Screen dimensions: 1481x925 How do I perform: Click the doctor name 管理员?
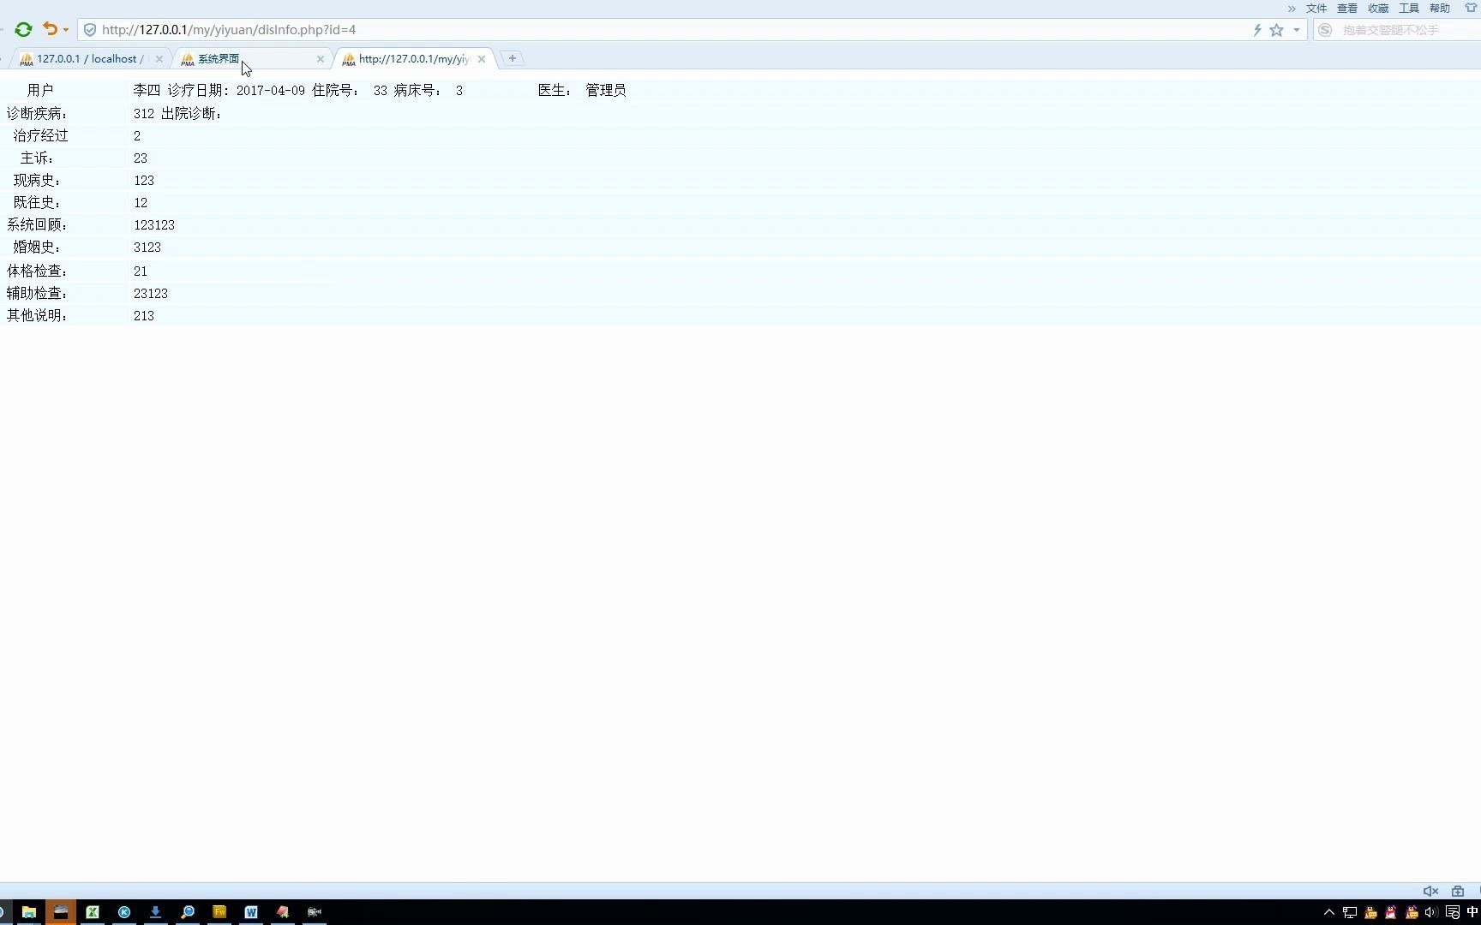pos(606,91)
